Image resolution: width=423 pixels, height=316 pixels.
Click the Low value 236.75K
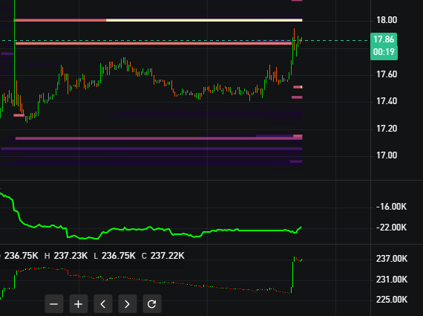(x=119, y=256)
